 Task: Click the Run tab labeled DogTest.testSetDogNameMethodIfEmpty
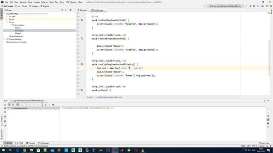[x=28, y=101]
